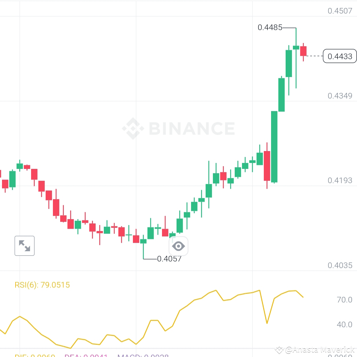Tap the low price marker 0.4057
This screenshot has height=357, width=357.
168,258
